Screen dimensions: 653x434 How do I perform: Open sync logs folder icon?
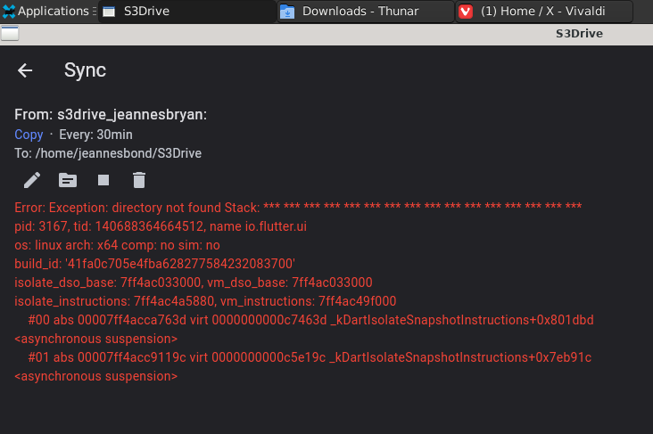point(68,180)
